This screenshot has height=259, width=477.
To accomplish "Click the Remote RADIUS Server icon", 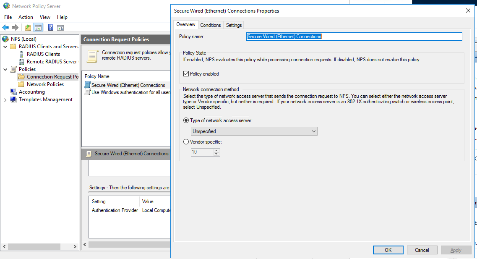I will (21, 62).
